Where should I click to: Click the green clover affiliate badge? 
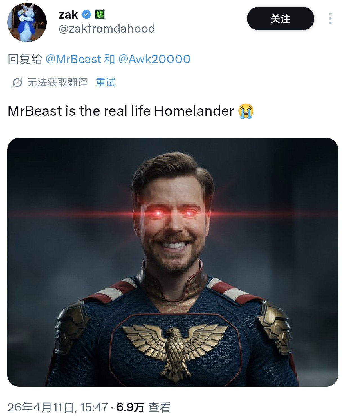pos(100,14)
